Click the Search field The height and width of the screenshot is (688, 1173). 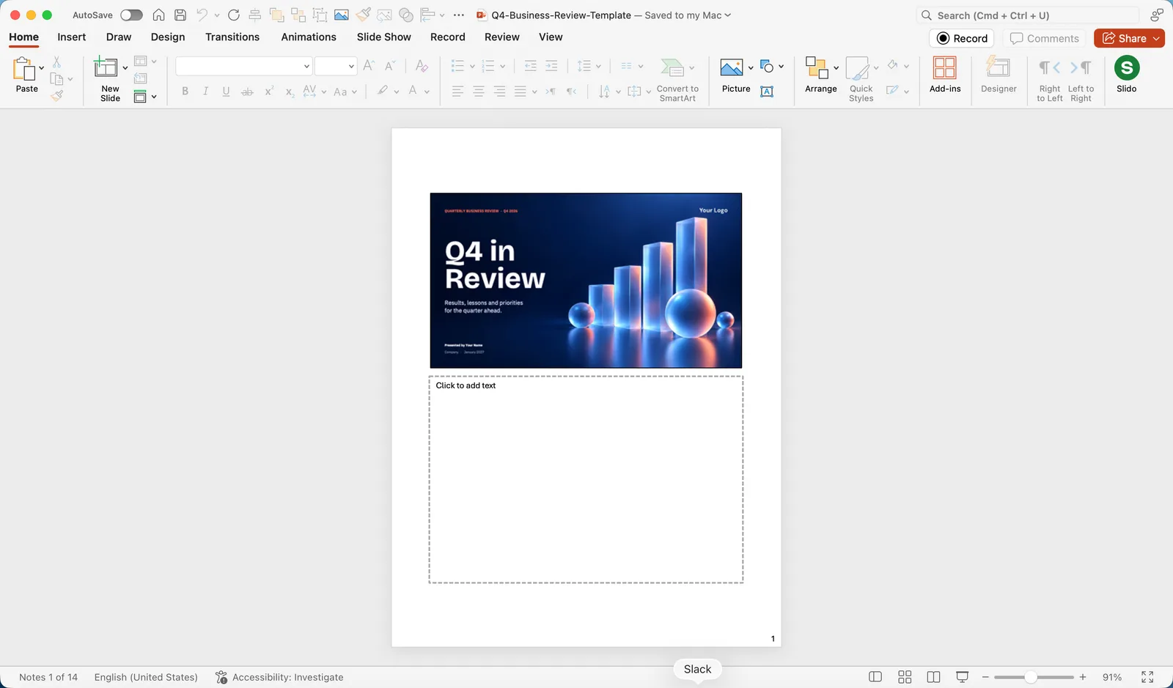tap(1028, 15)
